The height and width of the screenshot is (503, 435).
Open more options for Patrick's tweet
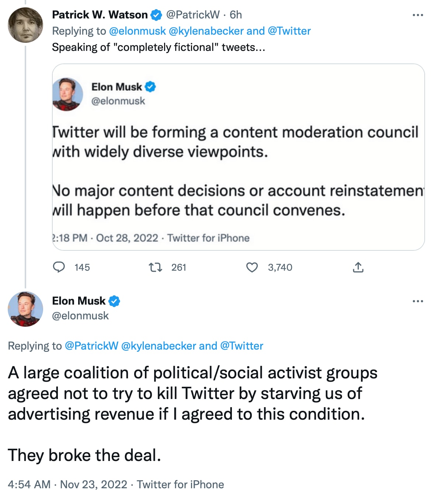[418, 15]
